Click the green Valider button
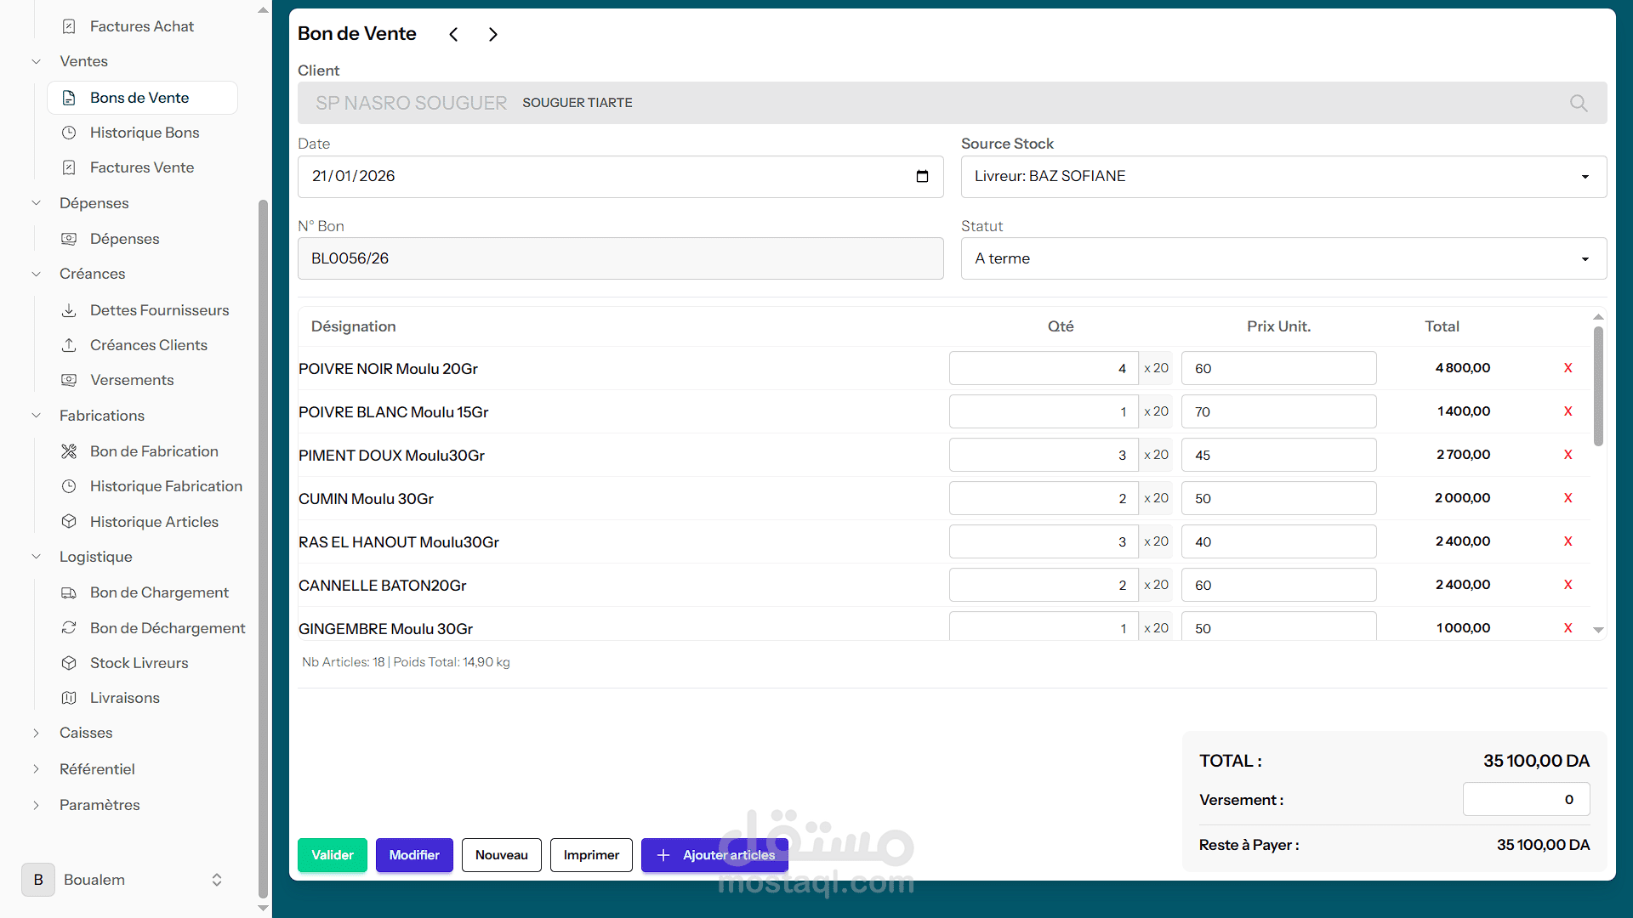1633x918 pixels. point(332,855)
